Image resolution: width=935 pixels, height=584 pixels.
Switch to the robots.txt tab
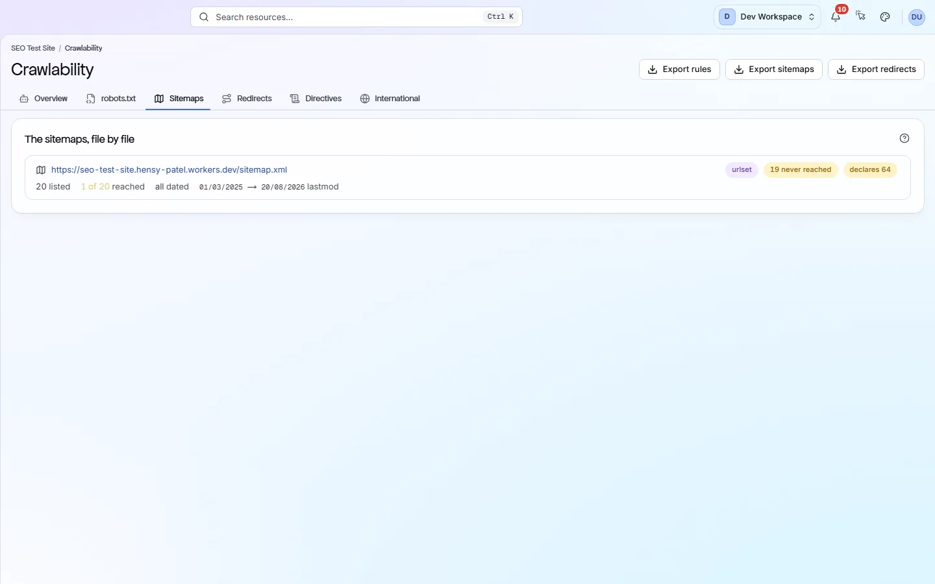(x=111, y=99)
